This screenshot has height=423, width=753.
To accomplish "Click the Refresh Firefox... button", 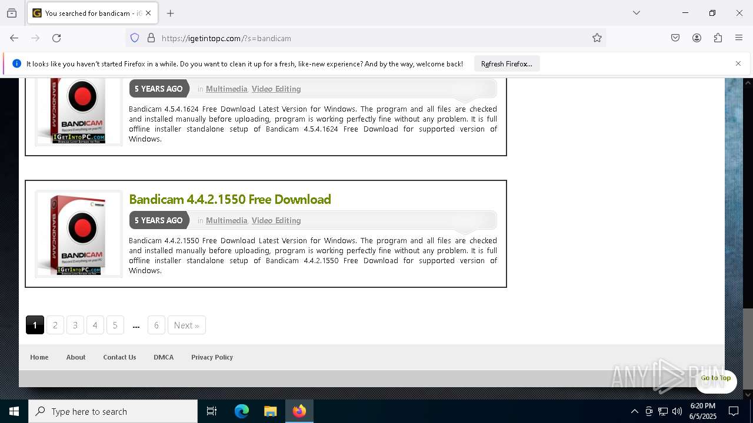I will tap(507, 63).
